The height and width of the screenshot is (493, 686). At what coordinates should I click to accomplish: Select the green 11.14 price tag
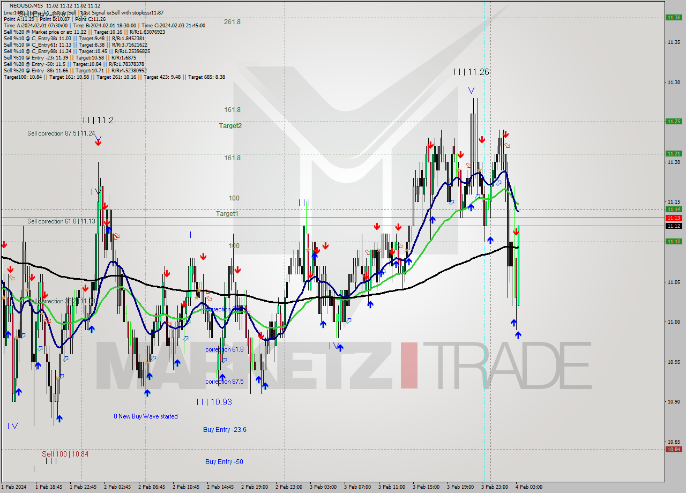tap(674, 210)
